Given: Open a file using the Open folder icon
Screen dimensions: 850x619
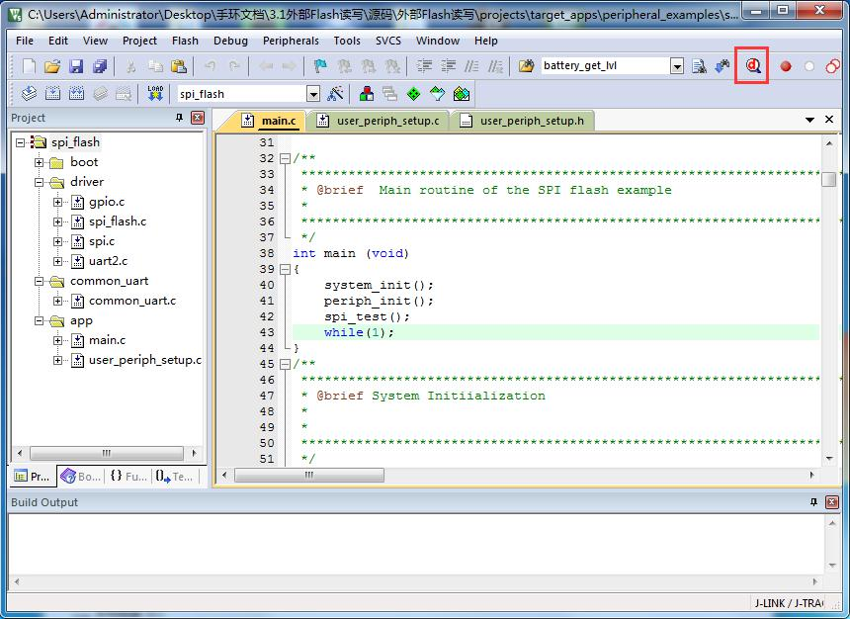Looking at the screenshot, I should pyautogui.click(x=52, y=66).
